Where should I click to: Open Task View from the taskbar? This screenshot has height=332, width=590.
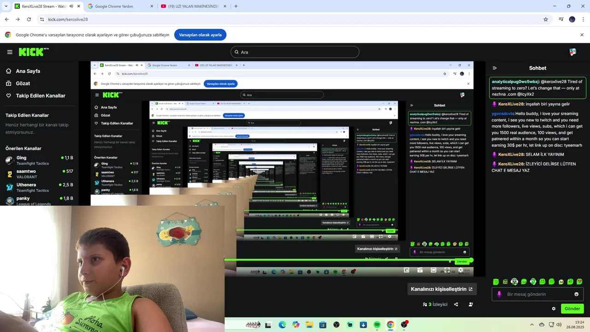268,325
